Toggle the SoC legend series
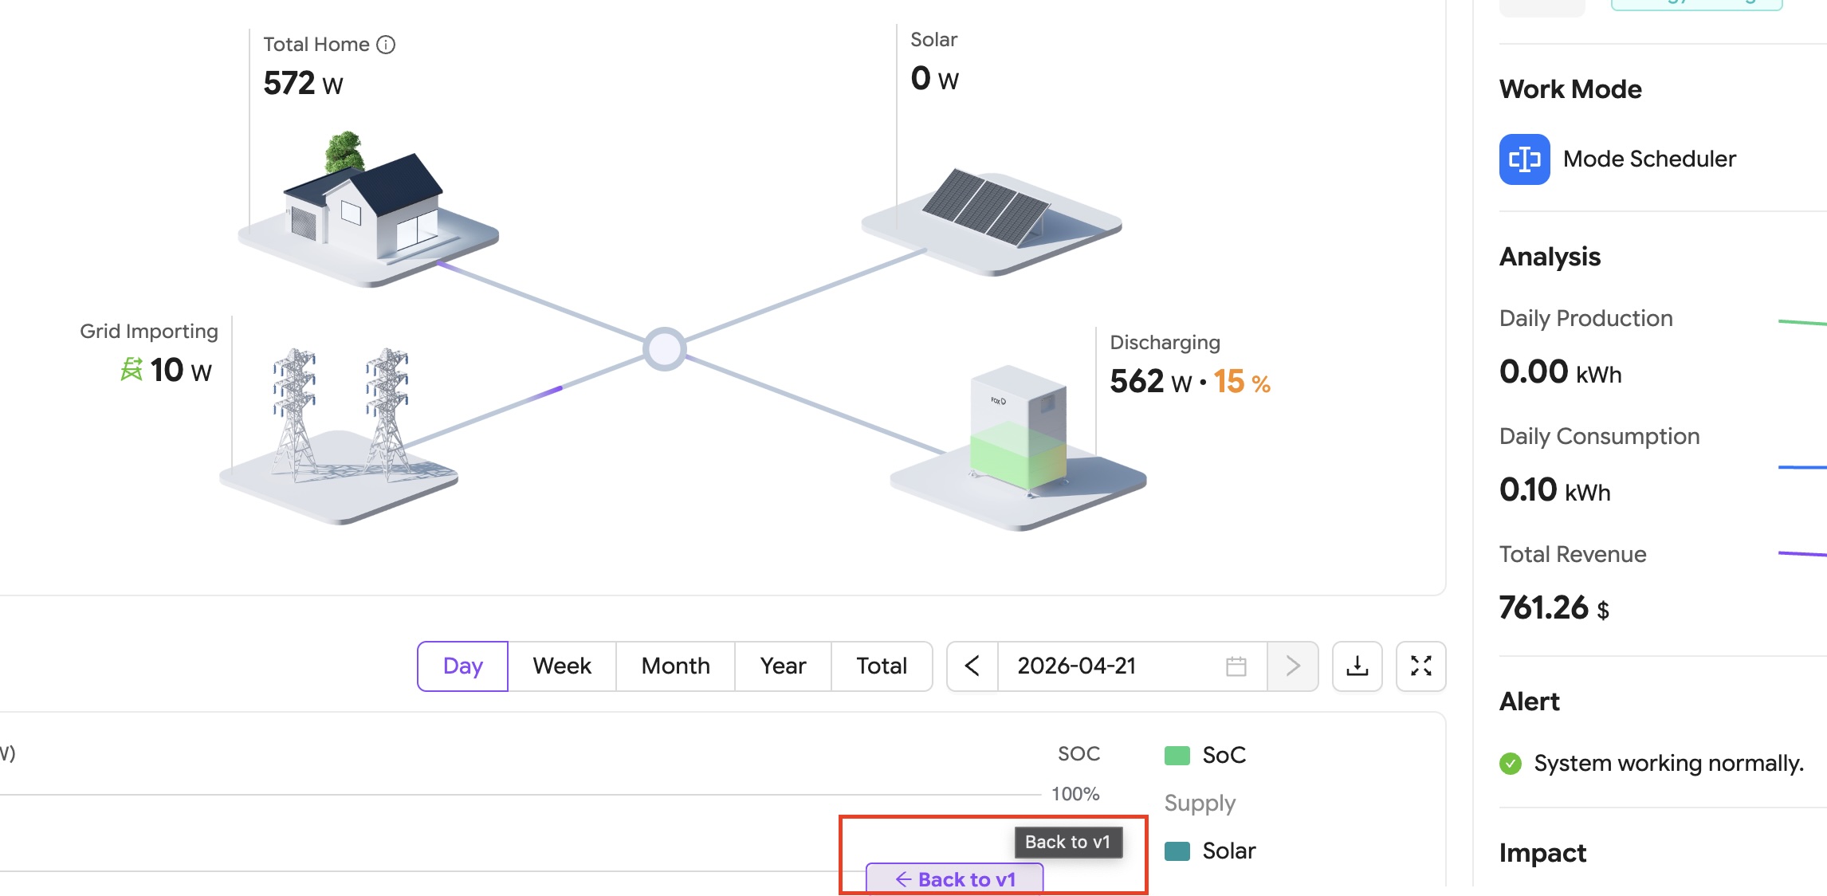This screenshot has height=896, width=1827. (x=1205, y=756)
